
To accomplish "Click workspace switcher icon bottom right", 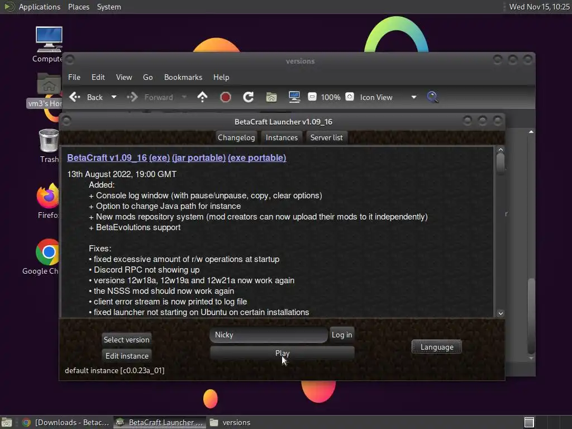I will [x=530, y=422].
